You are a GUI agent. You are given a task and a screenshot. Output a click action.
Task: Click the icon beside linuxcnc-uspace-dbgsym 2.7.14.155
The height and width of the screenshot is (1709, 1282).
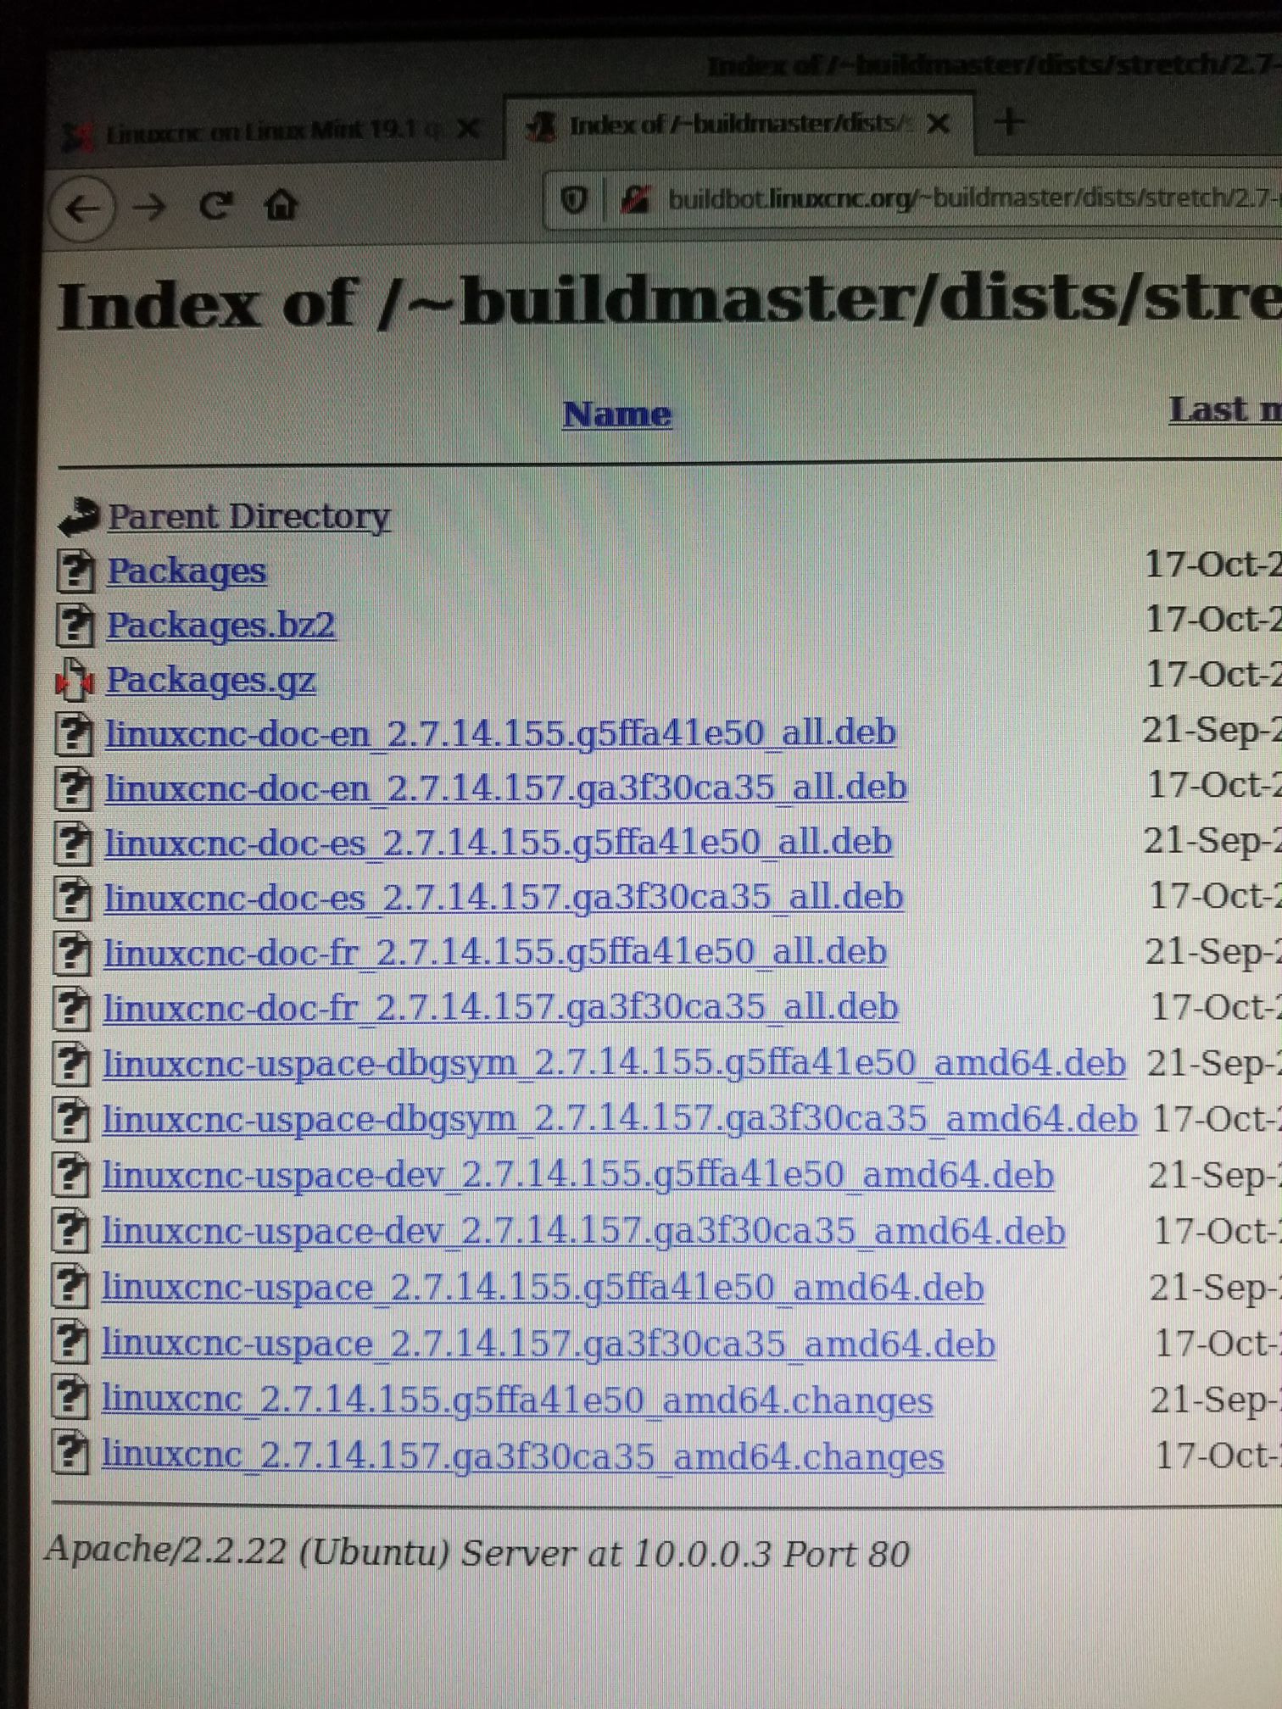point(71,1065)
